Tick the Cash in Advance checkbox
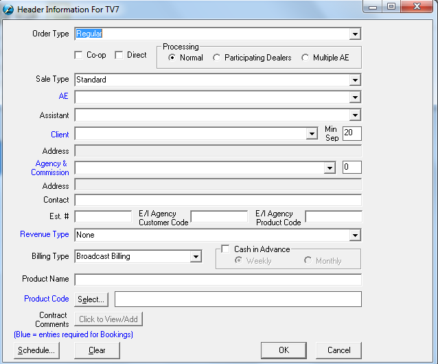Screen dimensions: 438x364 [224, 249]
